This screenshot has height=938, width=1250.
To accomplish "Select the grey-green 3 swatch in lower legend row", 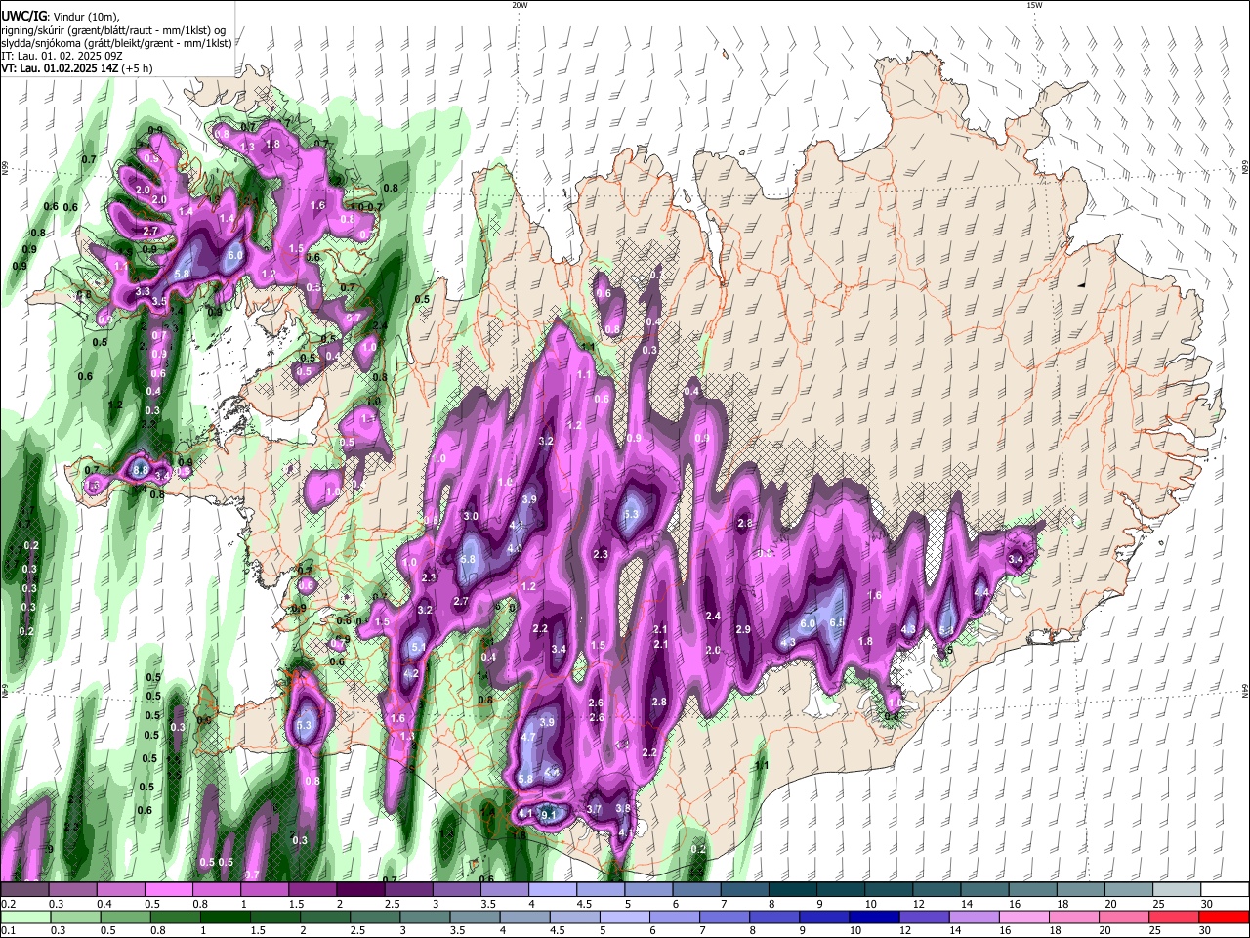I will click(x=425, y=917).
